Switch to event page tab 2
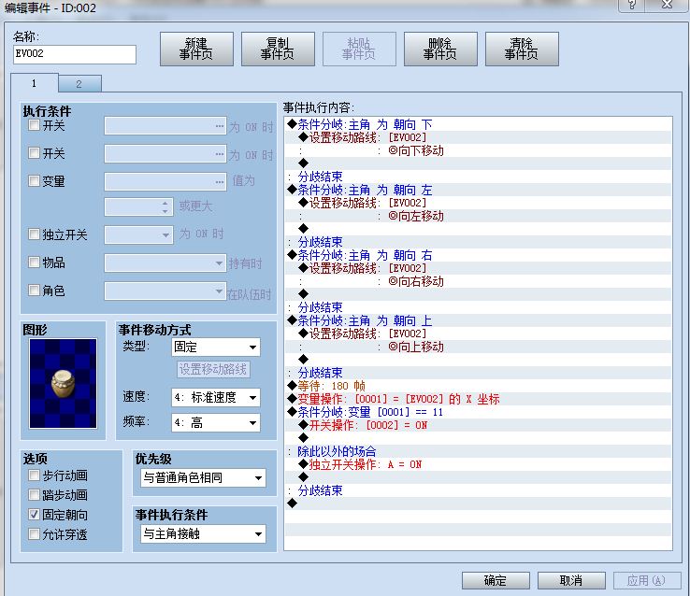 tap(79, 83)
